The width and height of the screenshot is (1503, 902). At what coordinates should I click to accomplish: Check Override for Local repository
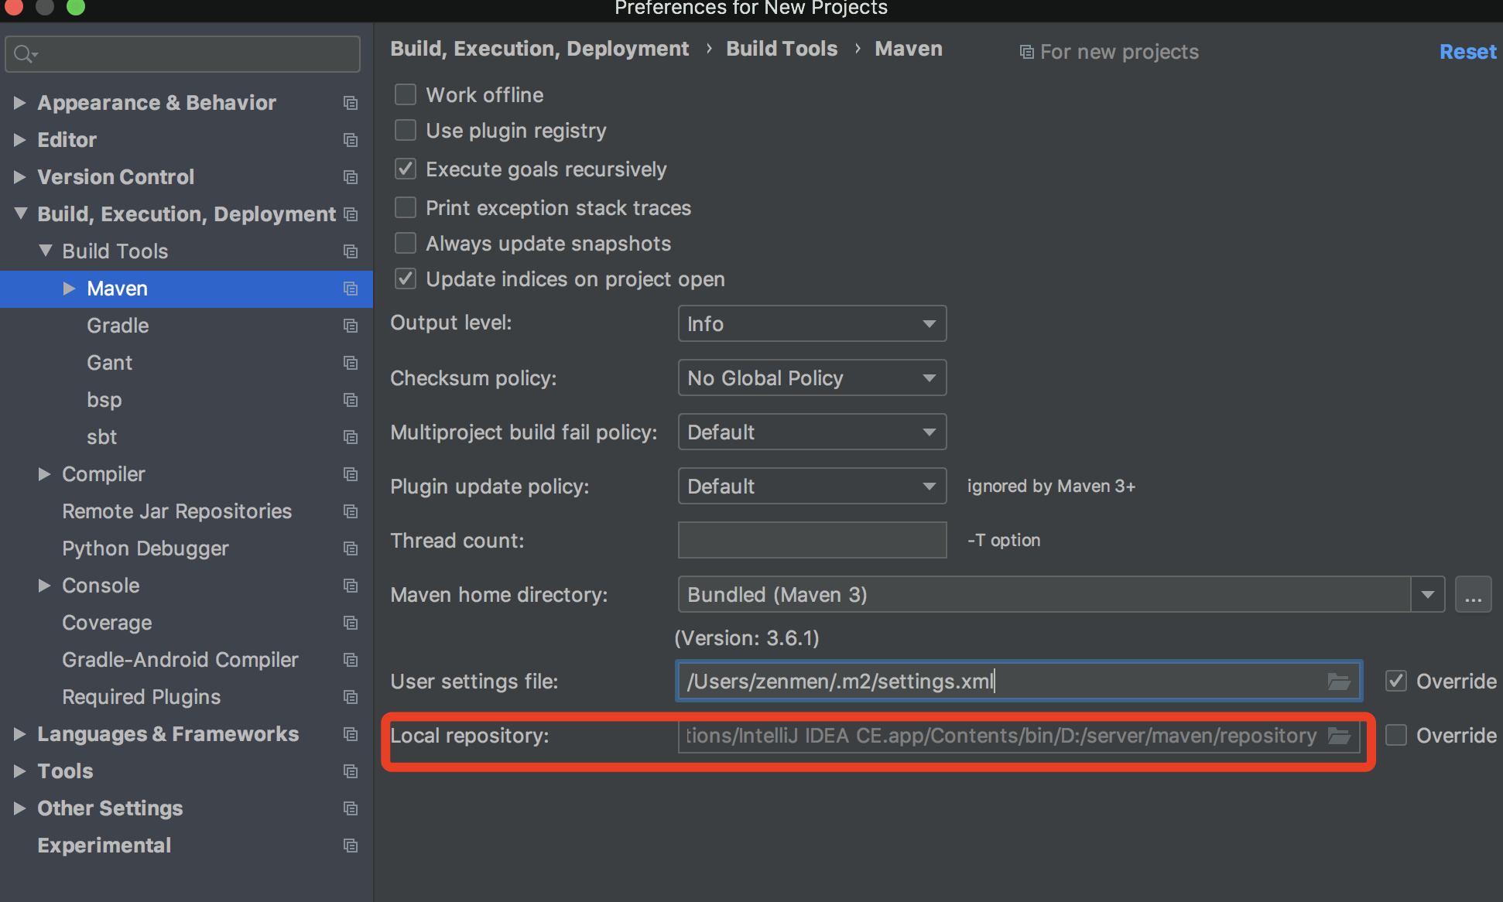pos(1396,735)
